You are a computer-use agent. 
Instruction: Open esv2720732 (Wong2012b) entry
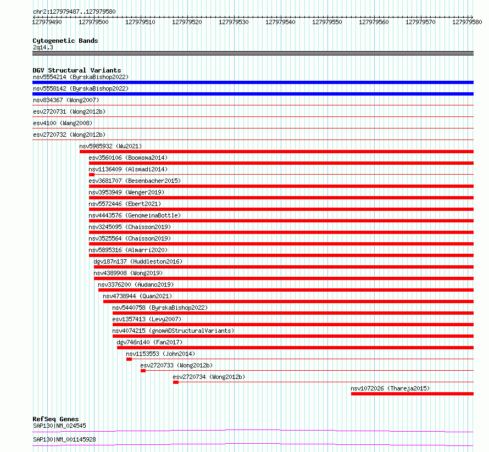(x=69, y=135)
